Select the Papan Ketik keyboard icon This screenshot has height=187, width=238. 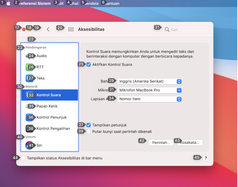30,106
